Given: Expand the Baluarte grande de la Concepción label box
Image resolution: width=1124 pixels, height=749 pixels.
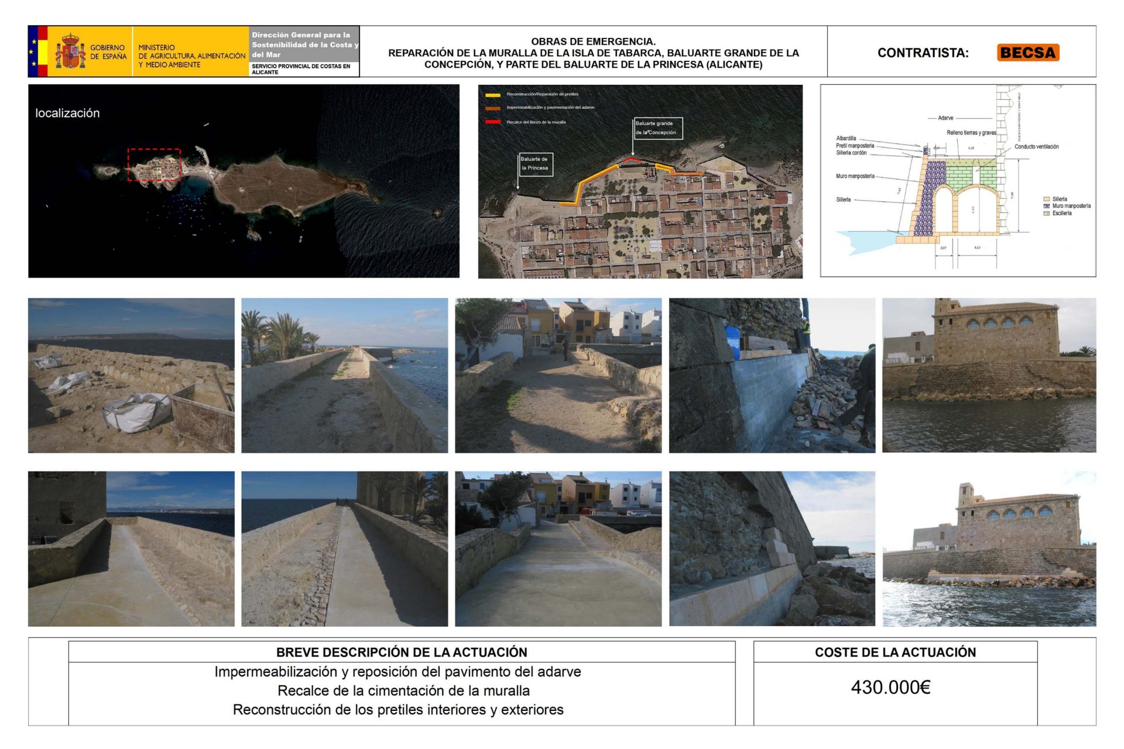Looking at the screenshot, I should point(659,129).
